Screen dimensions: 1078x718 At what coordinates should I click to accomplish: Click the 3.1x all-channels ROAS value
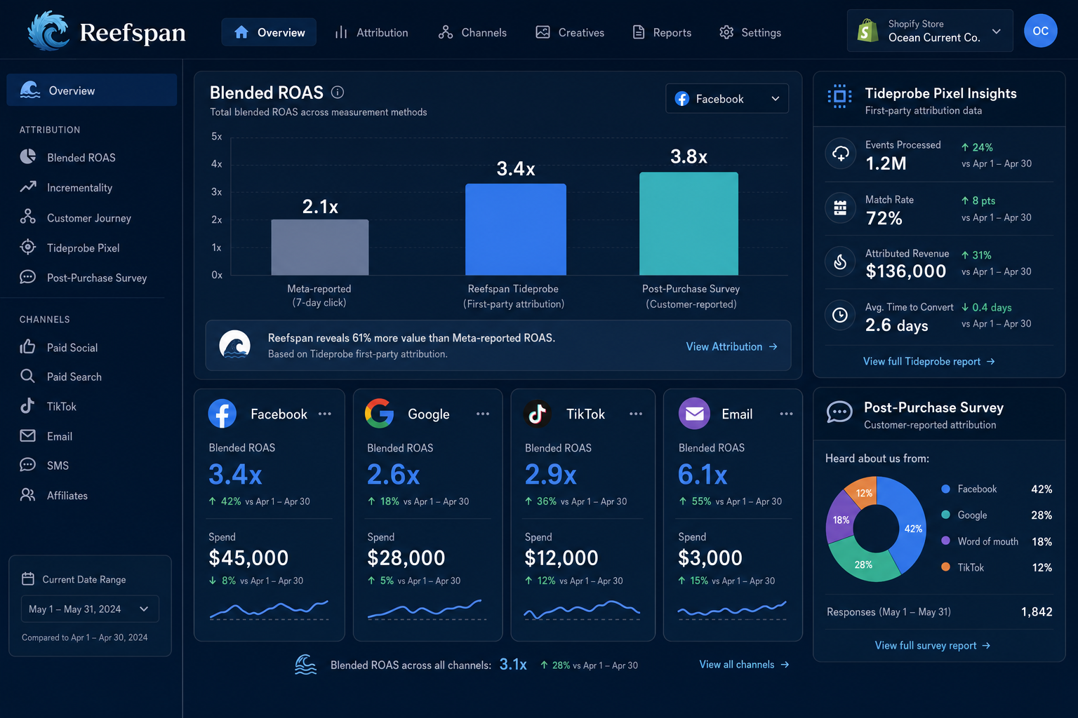(513, 665)
